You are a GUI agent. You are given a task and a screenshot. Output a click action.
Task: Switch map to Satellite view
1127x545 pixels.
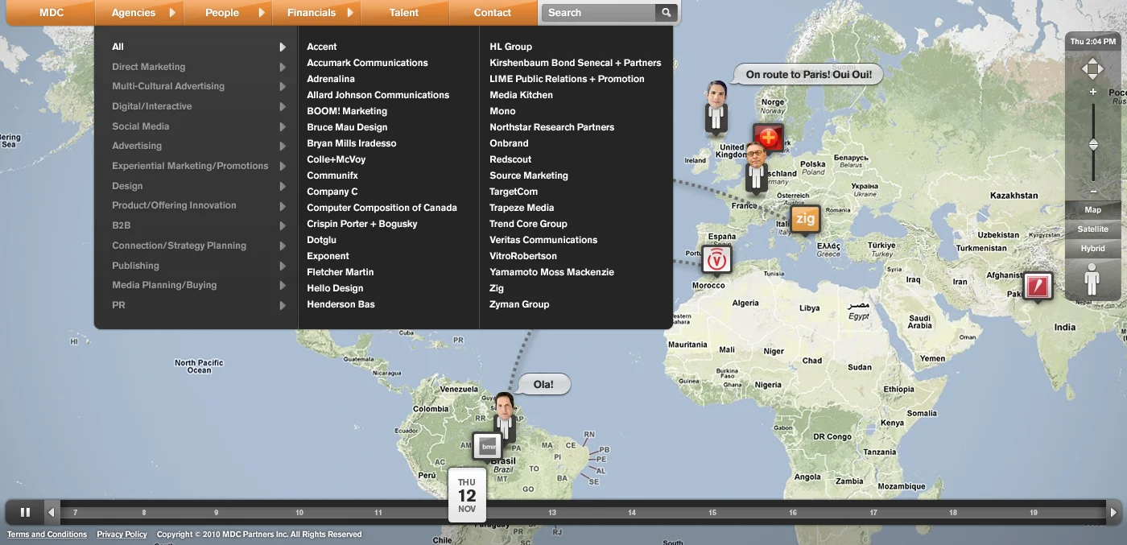[x=1093, y=229]
